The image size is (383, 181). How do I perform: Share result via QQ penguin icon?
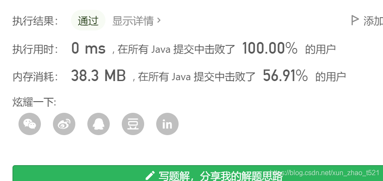[x=99, y=124]
